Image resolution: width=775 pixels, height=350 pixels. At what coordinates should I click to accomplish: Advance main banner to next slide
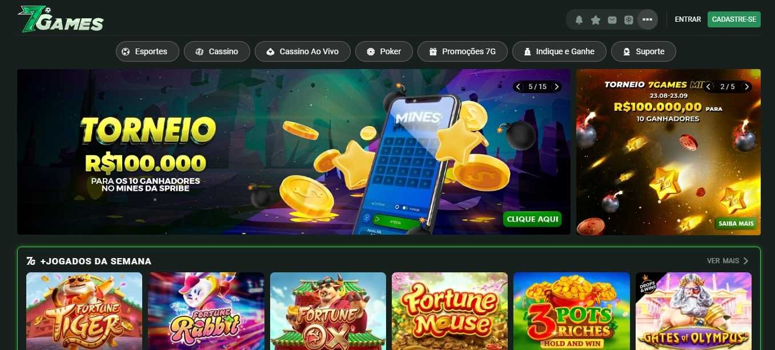pyautogui.click(x=557, y=87)
